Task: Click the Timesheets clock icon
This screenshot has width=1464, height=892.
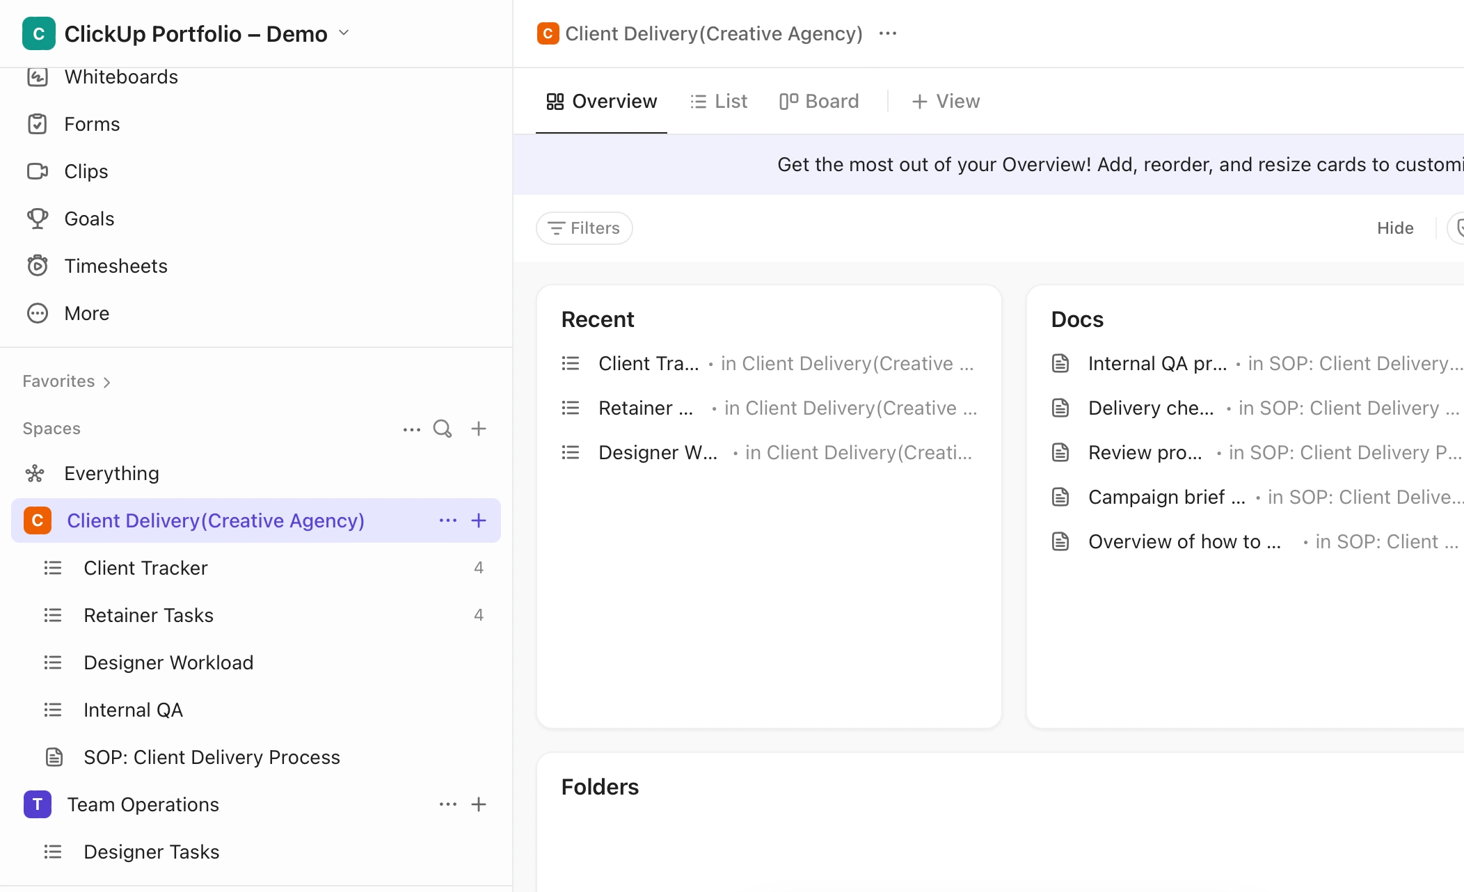Action: point(38,266)
